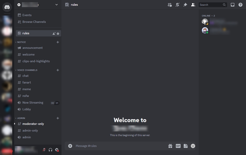The height and width of the screenshot is (155, 246).
Task: Open the sticker picker
Action: click(x=185, y=146)
